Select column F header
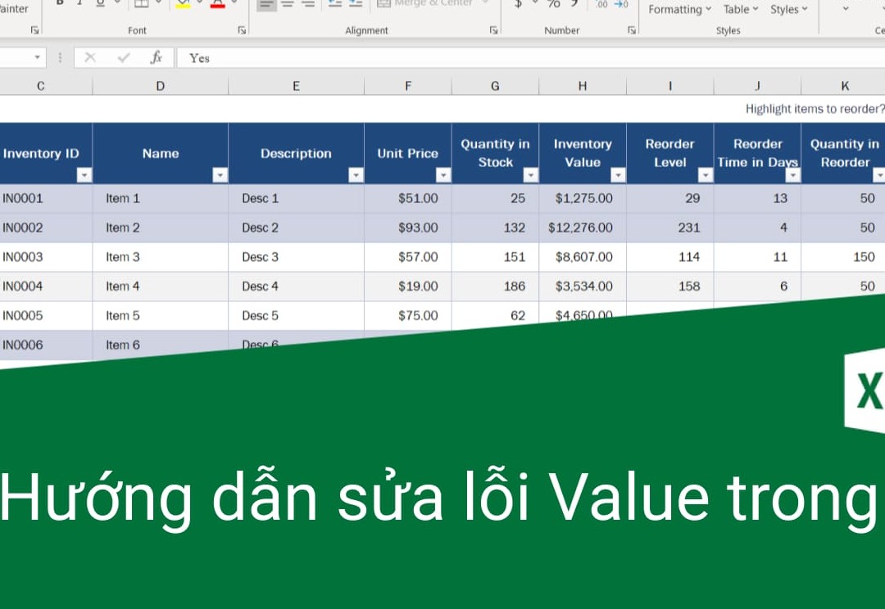The height and width of the screenshot is (609, 885). pyautogui.click(x=408, y=86)
